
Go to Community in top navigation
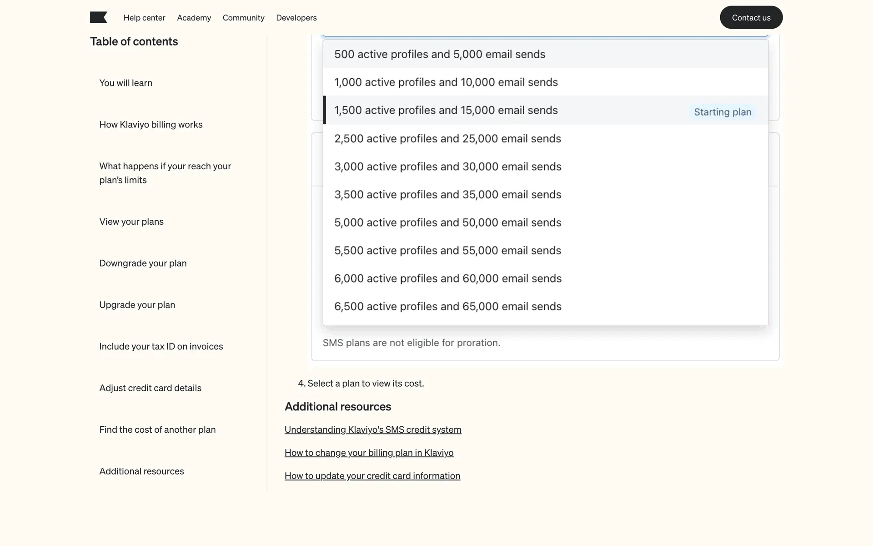click(x=243, y=18)
